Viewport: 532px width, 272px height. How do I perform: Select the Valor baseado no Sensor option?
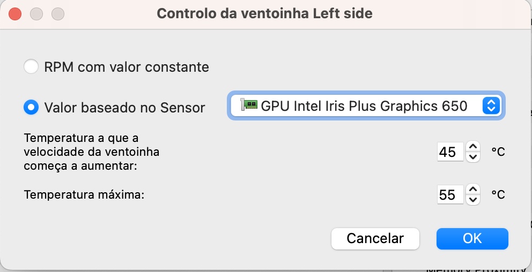pyautogui.click(x=31, y=107)
